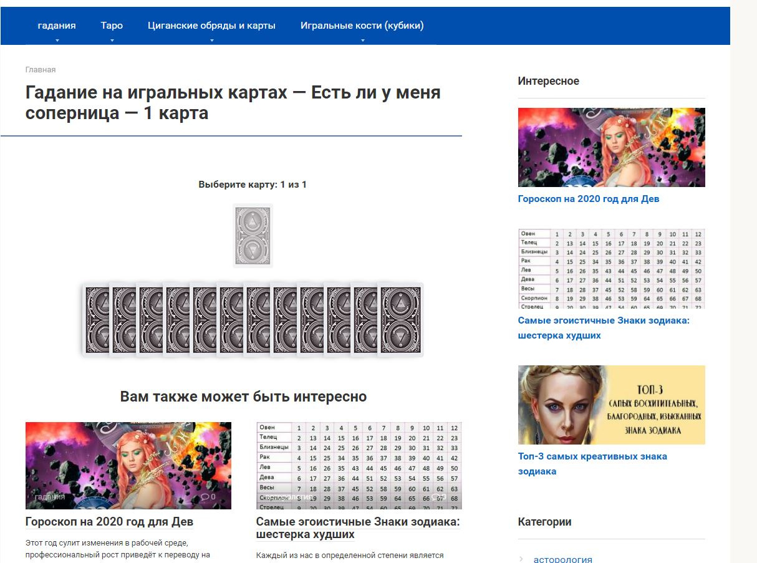
Task: Go to Главная breadcrumb
Action: click(x=41, y=70)
